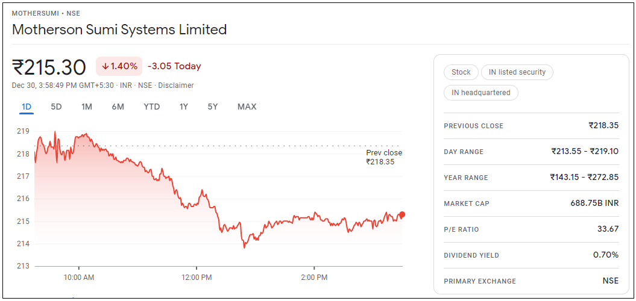Click the 216 y-axis label
Image resolution: width=636 pixels, height=301 pixels.
24,199
